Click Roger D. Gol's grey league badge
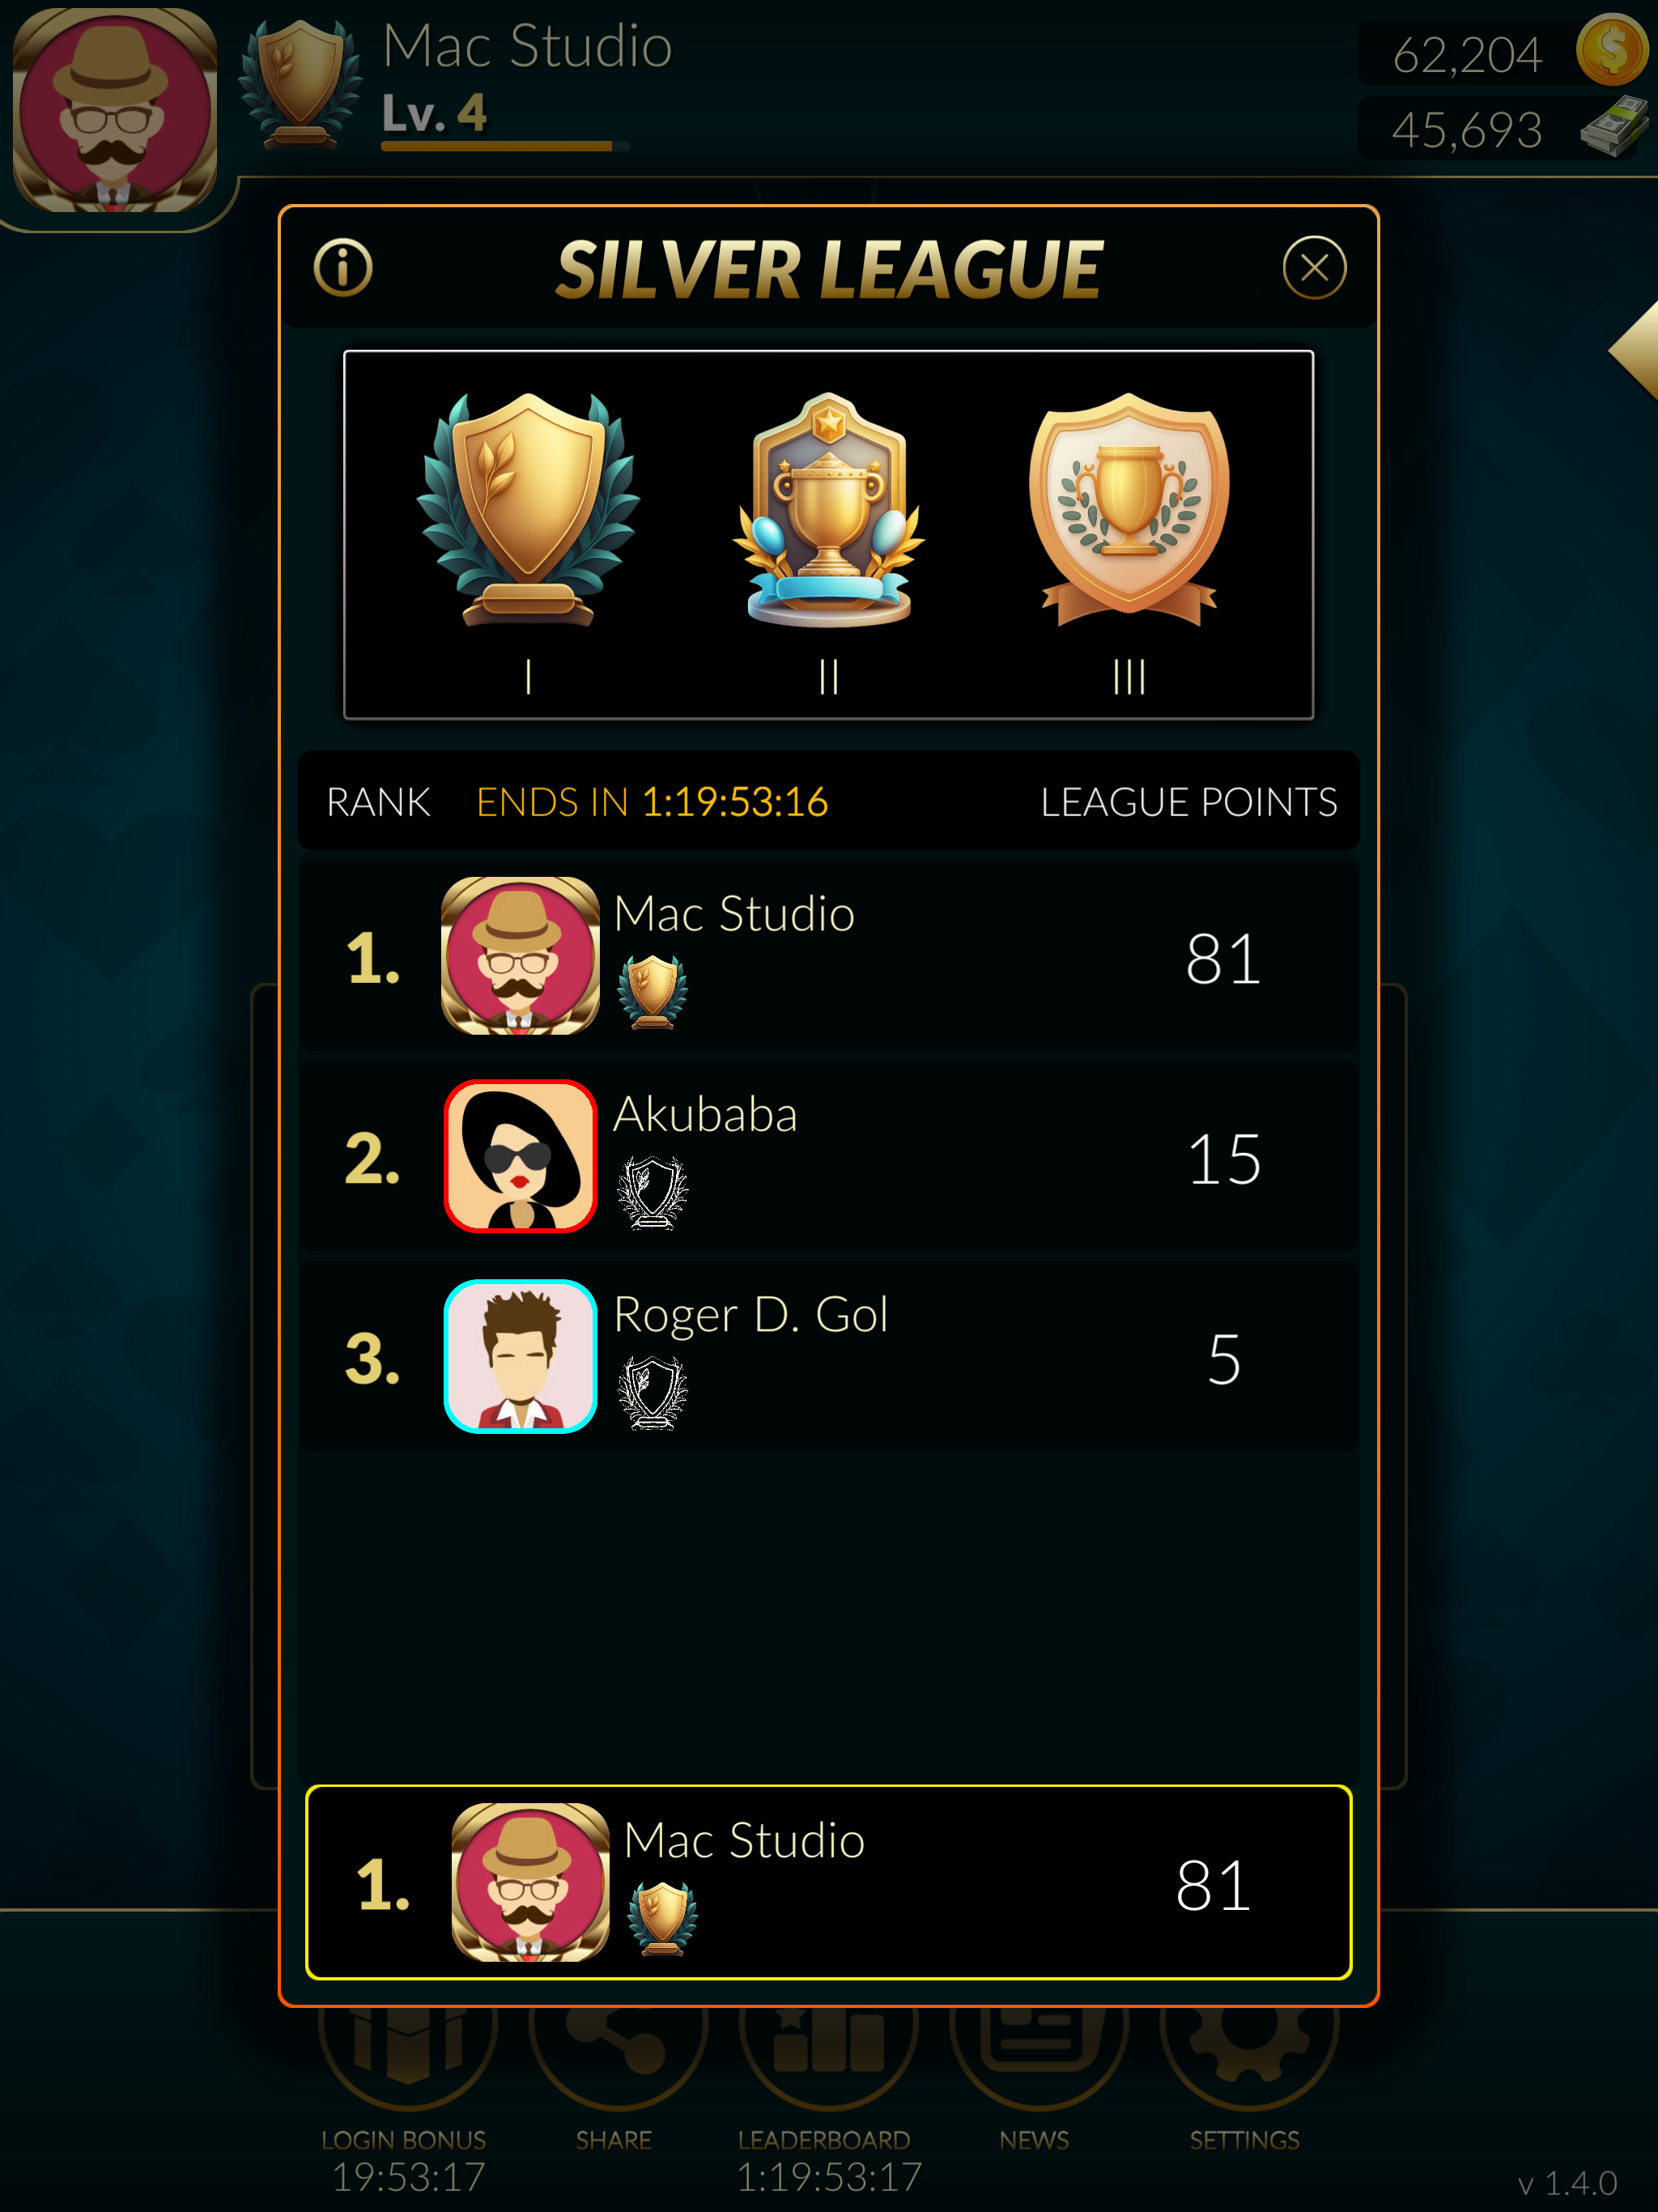This screenshot has height=2212, width=1658. (652, 1392)
